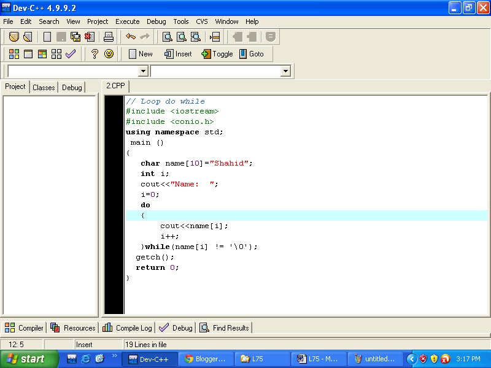This screenshot has height=368, width=491.
Task: Open the Project menu
Action: coord(98,21)
